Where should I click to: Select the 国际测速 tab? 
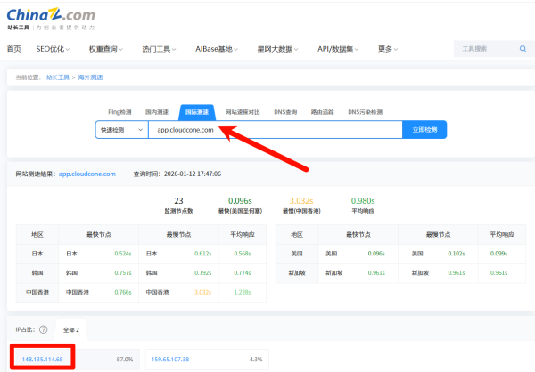[x=197, y=112]
